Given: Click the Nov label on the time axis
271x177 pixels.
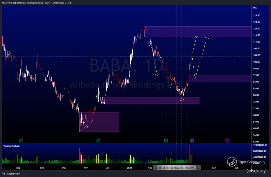Looking at the screenshot, I should pyautogui.click(x=85, y=168).
